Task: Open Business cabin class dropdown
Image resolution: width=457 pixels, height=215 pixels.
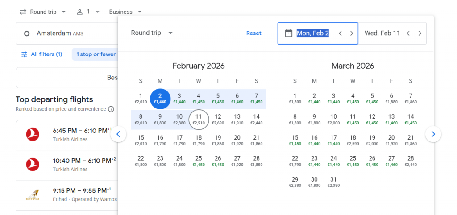Action: 125,12
